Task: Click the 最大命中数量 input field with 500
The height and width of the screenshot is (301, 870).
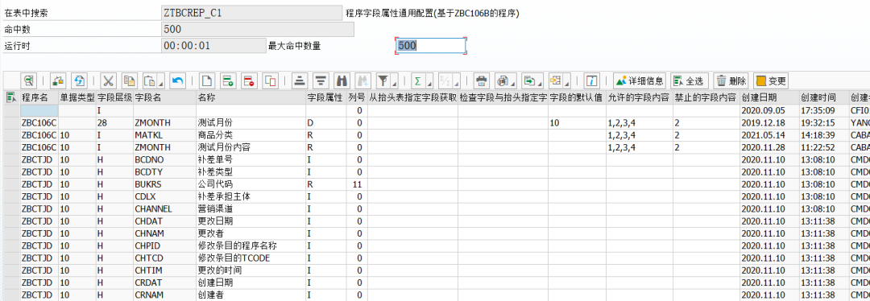Action: point(430,46)
